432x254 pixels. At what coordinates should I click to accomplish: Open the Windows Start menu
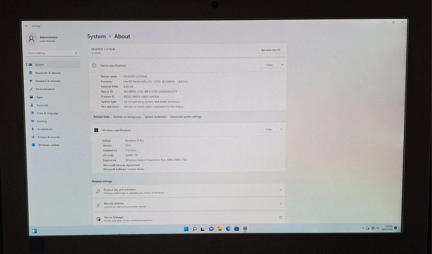click(186, 229)
